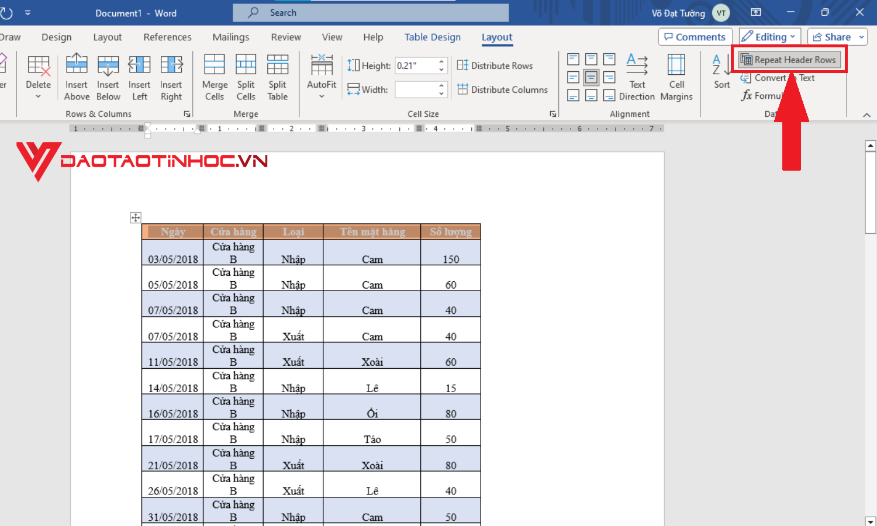The height and width of the screenshot is (526, 877).
Task: Insert a row above the selected cell
Action: (77, 76)
